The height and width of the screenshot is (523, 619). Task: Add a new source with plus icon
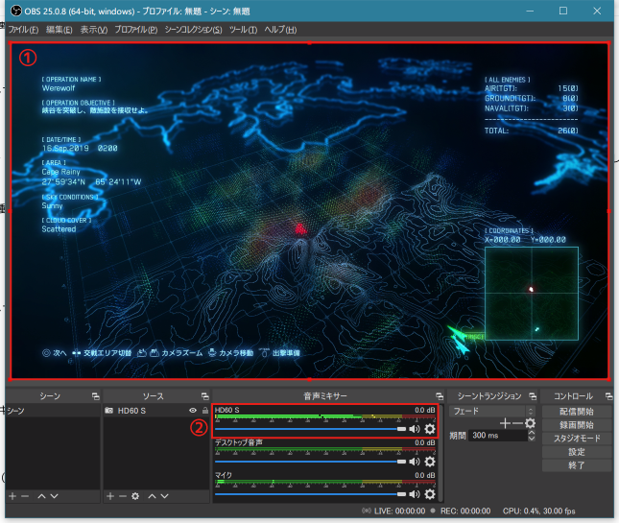(x=110, y=496)
